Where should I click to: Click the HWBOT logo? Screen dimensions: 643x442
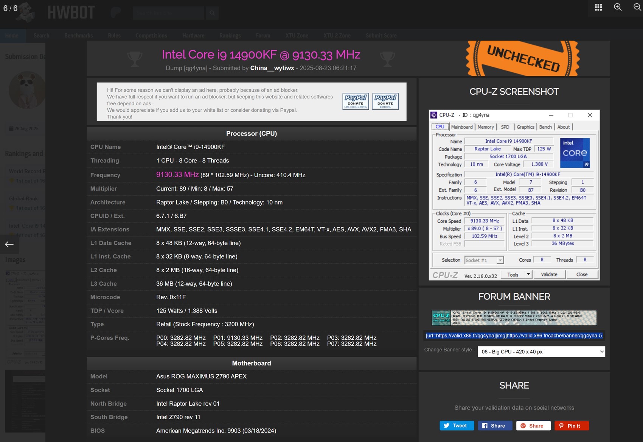(x=71, y=12)
